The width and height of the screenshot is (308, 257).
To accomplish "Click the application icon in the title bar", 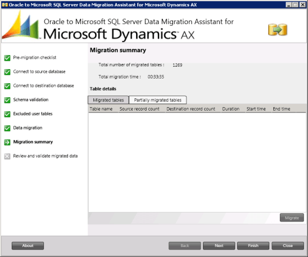I will (5, 5).
